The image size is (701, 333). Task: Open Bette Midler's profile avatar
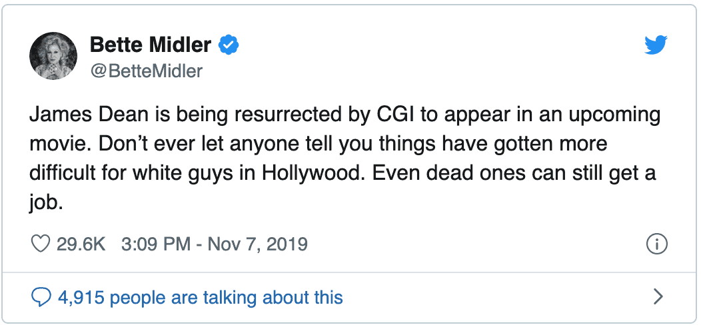coord(53,56)
